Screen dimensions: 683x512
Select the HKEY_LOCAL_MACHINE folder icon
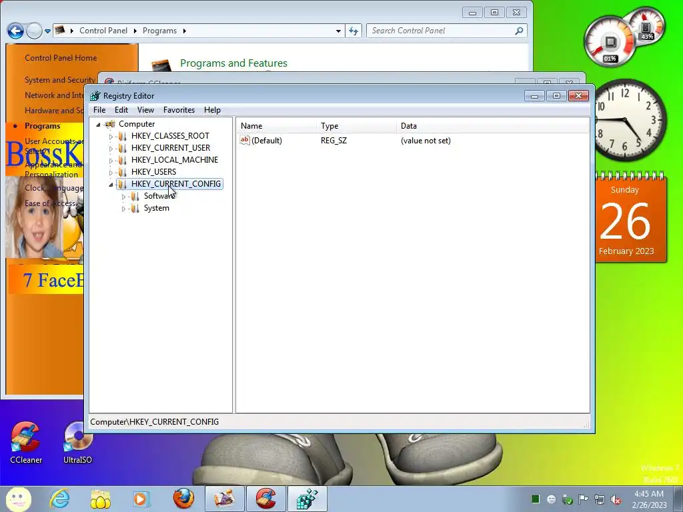coord(123,160)
